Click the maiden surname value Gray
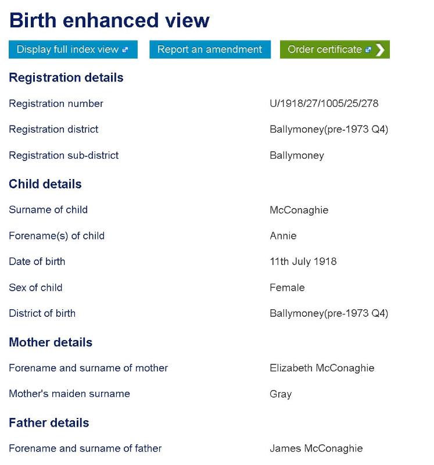The width and height of the screenshot is (434, 465). (281, 394)
